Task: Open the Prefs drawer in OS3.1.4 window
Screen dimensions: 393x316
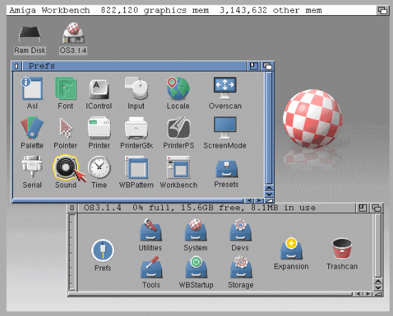Action: 103,251
